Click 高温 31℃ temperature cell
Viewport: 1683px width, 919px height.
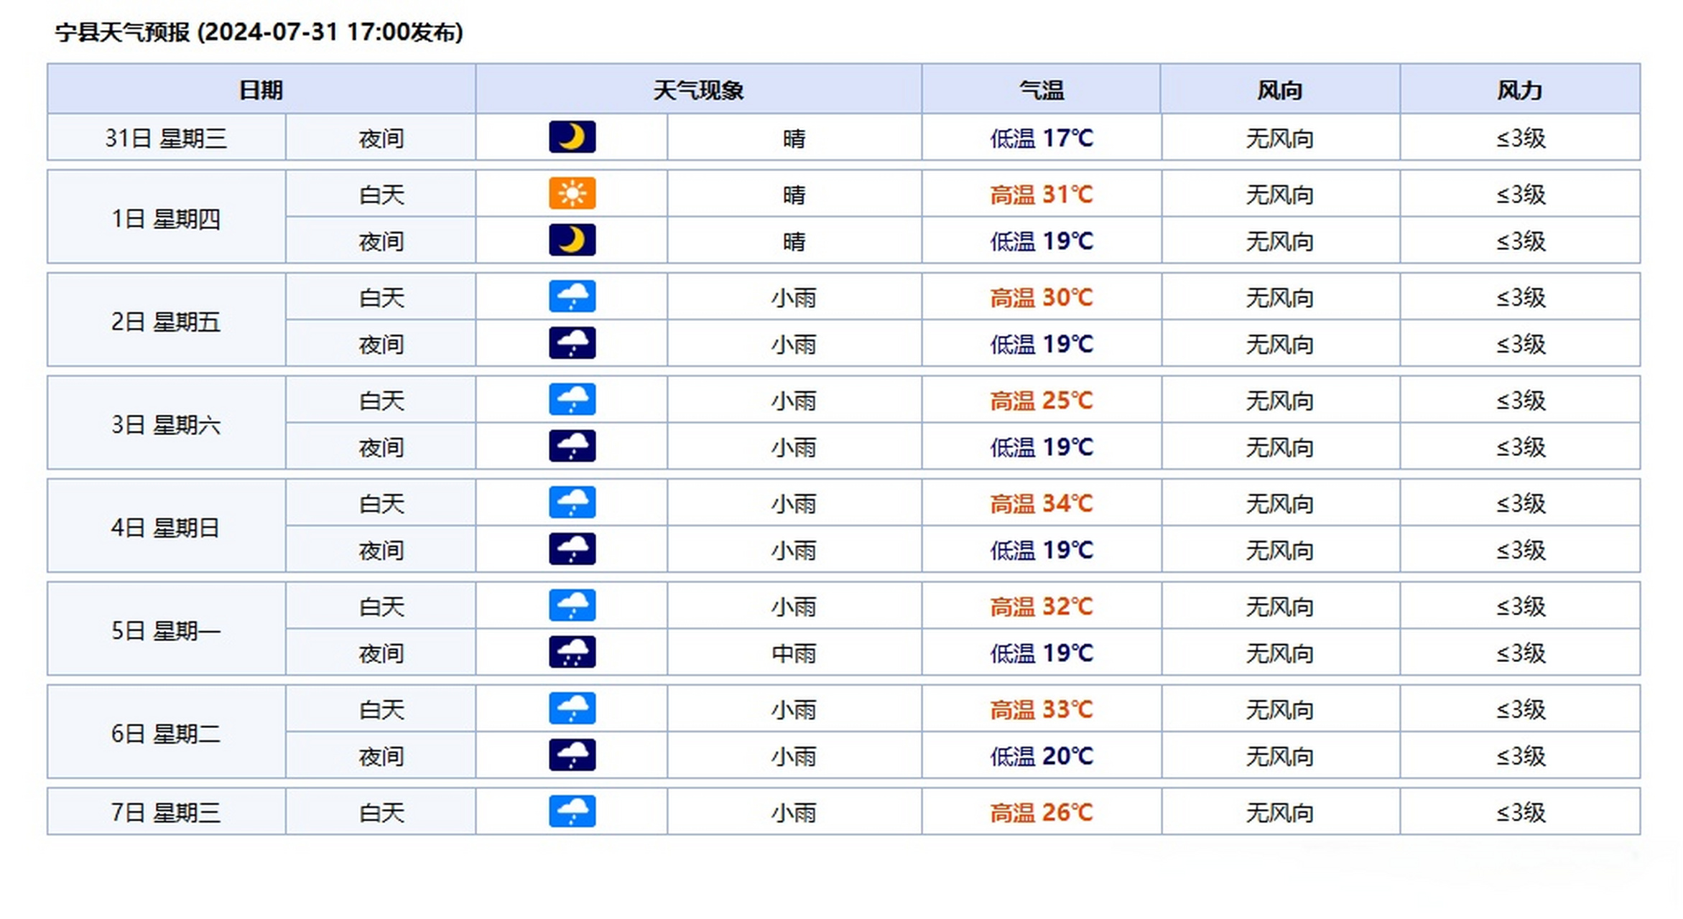point(1042,194)
